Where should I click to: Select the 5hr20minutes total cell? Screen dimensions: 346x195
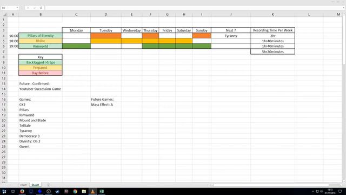[x=272, y=51]
